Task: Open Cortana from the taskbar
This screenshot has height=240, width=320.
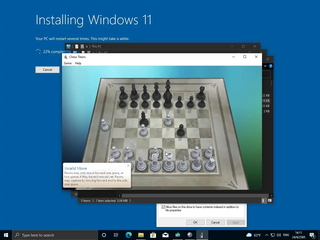Action: point(104,235)
